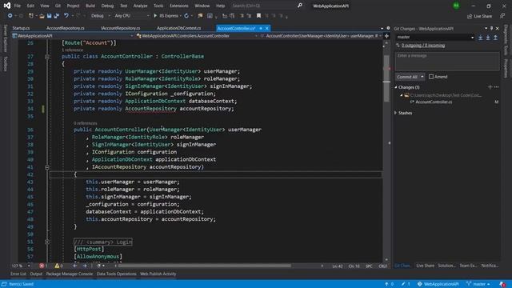Expand the collapsed Login summary at line 51
This screenshot has width=512, height=288.
coord(47,242)
